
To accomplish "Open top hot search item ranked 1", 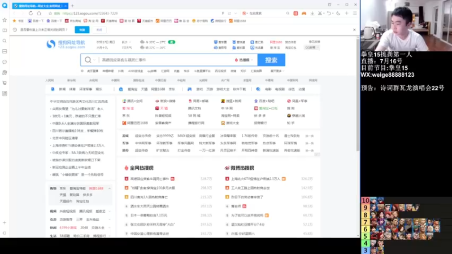I will tap(149, 179).
